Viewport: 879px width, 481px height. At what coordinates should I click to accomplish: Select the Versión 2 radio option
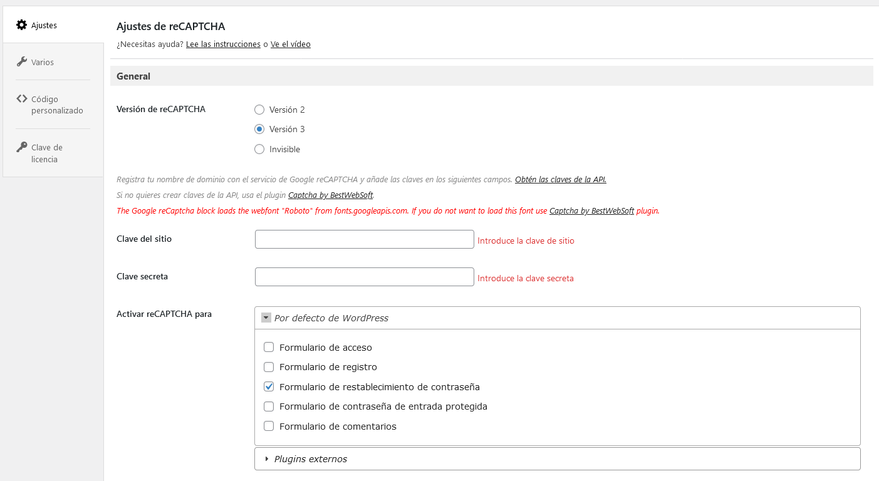tap(259, 110)
